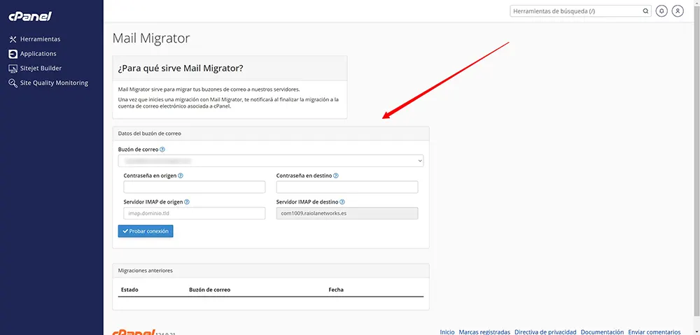Click the notifications bell icon
This screenshot has width=700, height=335.
[x=661, y=11]
